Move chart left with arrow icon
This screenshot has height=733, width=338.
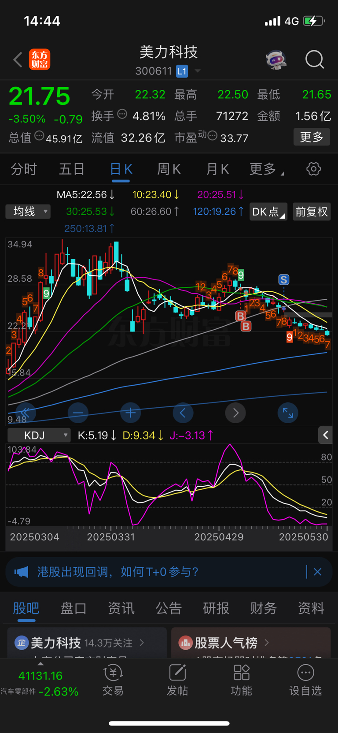183,413
